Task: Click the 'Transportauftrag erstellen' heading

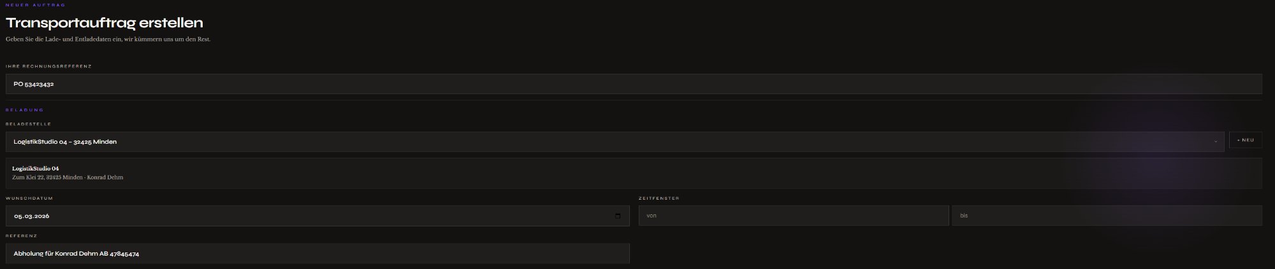Action: (105, 23)
